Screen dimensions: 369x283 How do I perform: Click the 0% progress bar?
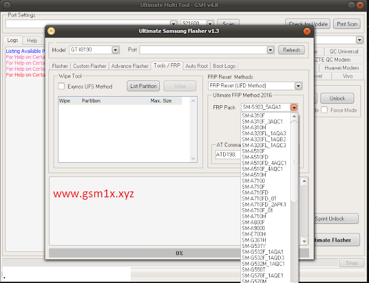pyautogui.click(x=179, y=253)
